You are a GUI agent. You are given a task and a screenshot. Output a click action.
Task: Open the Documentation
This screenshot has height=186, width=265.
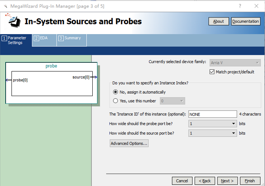(246, 21)
